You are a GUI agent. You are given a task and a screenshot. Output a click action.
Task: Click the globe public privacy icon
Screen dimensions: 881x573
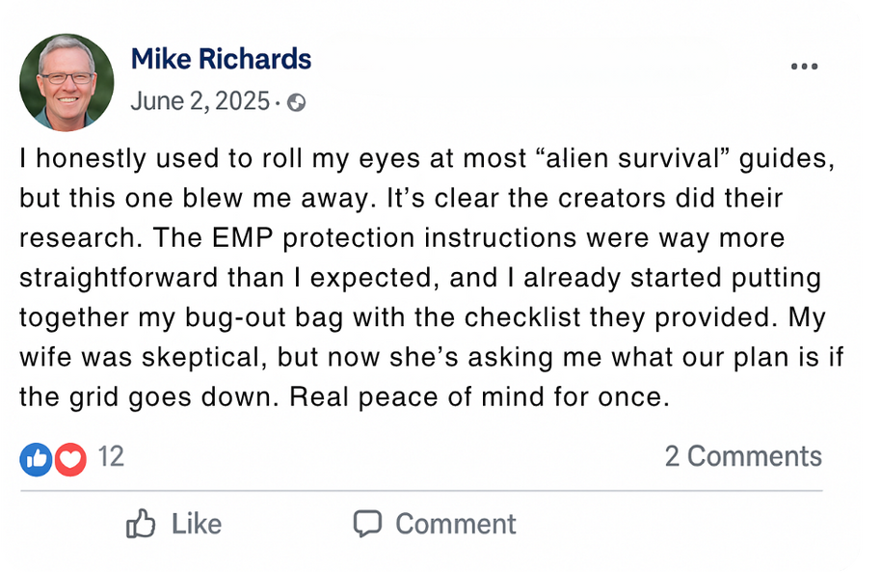coord(297,102)
